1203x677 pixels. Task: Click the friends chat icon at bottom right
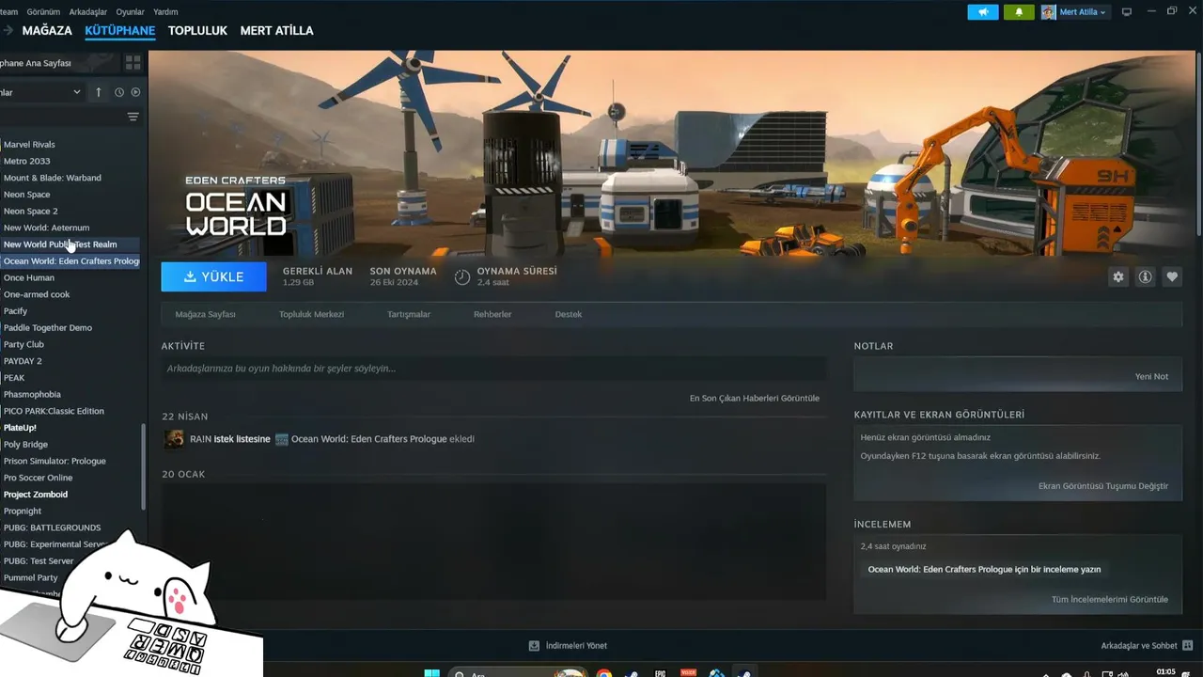click(x=1187, y=646)
